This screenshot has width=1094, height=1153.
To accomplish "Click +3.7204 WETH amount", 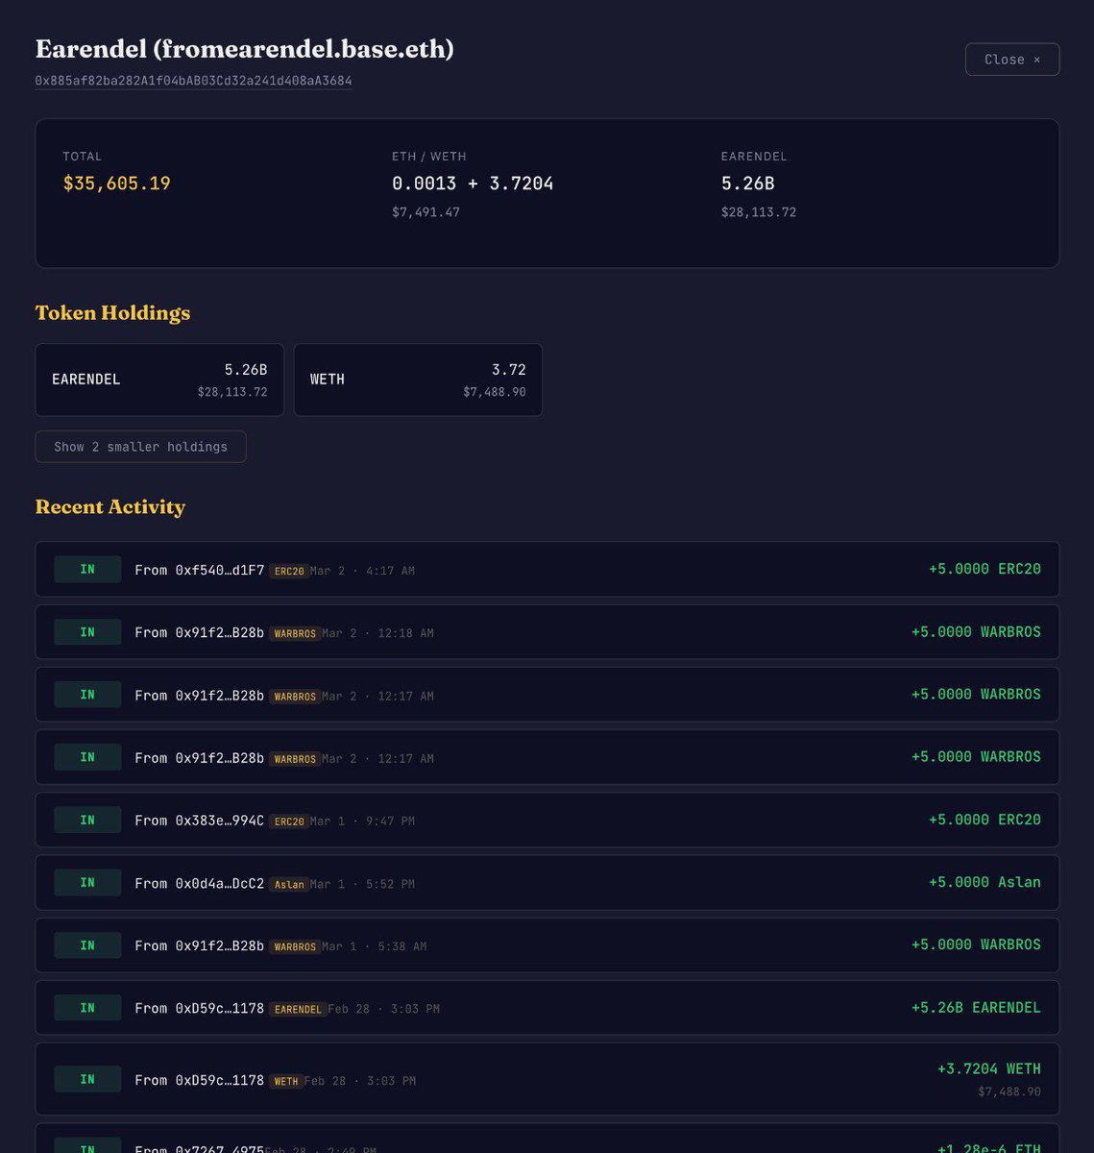I will (989, 1068).
